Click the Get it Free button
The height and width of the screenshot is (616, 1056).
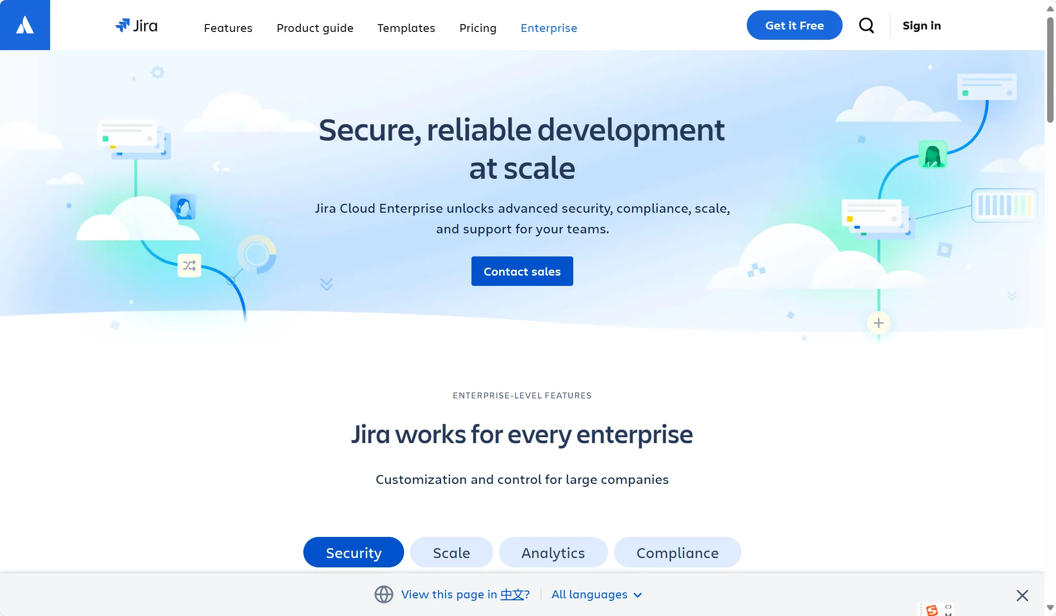795,25
